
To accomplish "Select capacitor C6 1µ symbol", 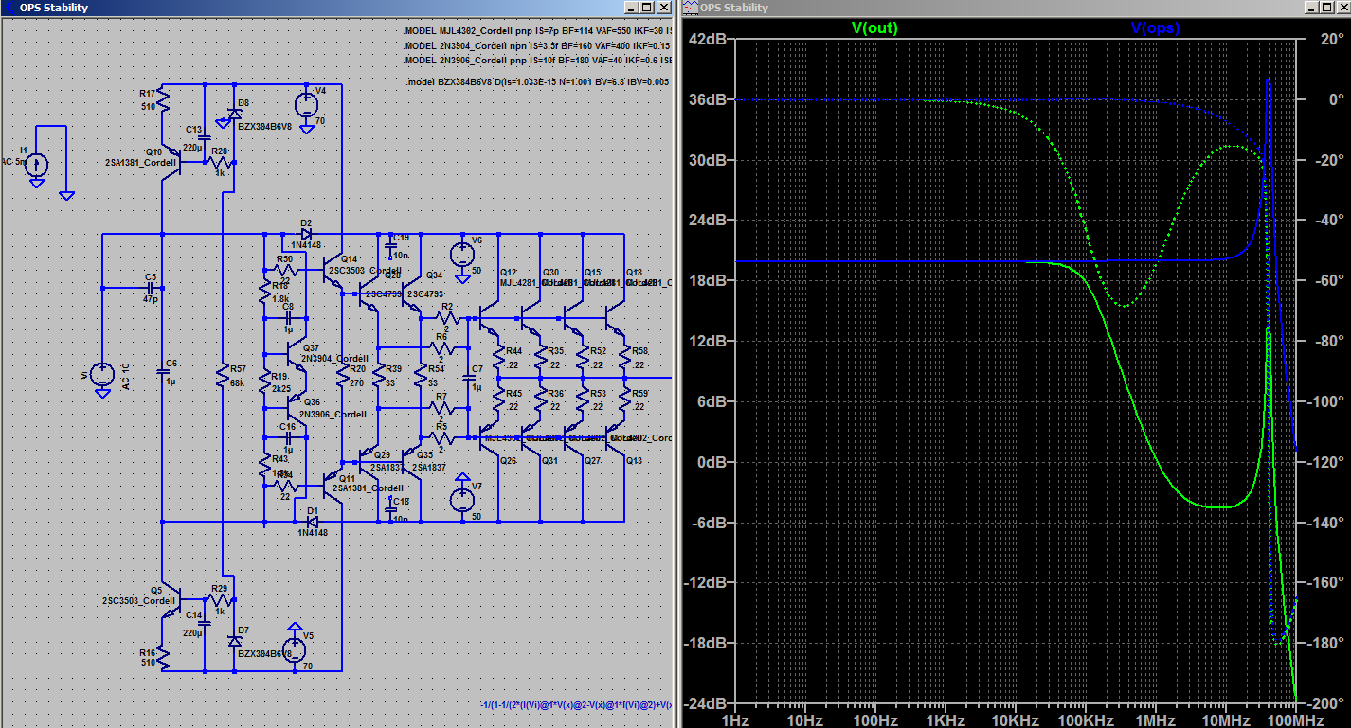I will pyautogui.click(x=163, y=373).
